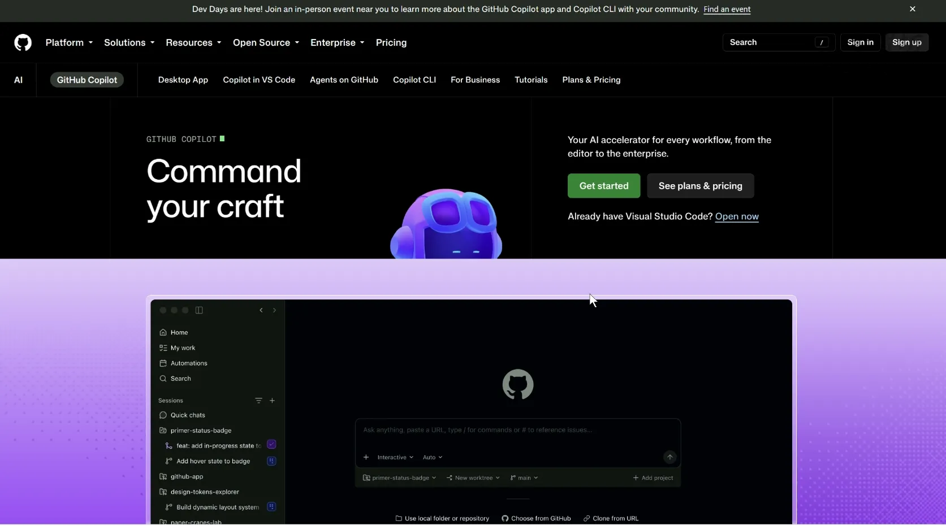Screen dimensions: 946x526
Task: Click the AI item in the sub-navigation
Action: [x=18, y=80]
